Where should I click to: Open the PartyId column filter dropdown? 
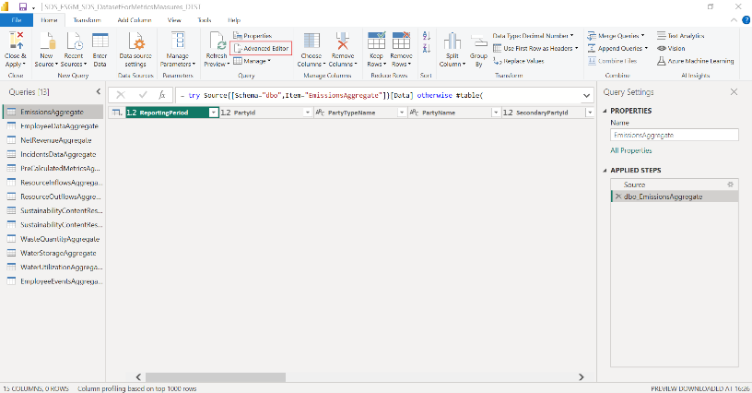click(x=308, y=113)
